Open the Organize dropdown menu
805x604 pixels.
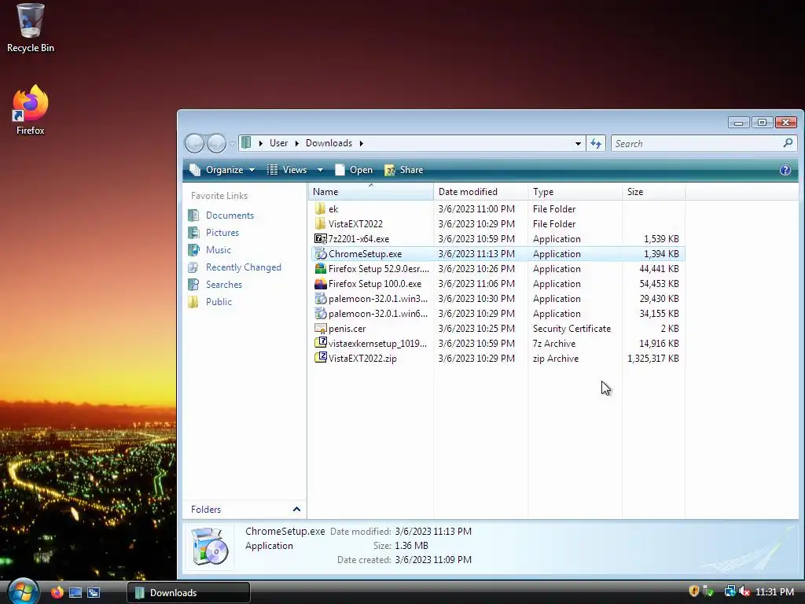pos(222,170)
